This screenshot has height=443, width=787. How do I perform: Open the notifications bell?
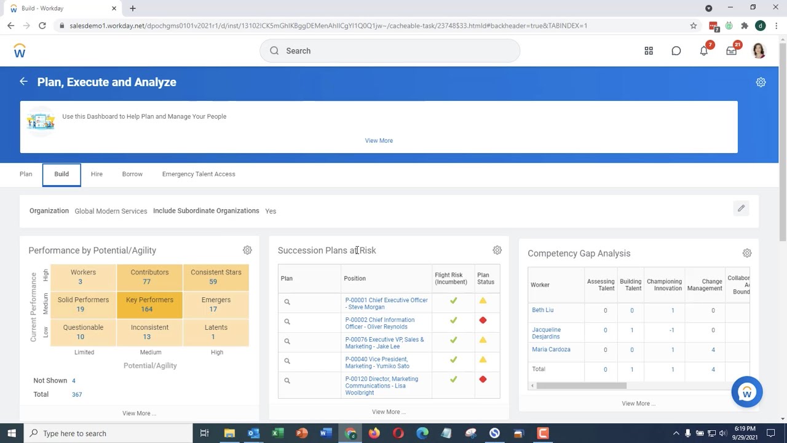704,51
